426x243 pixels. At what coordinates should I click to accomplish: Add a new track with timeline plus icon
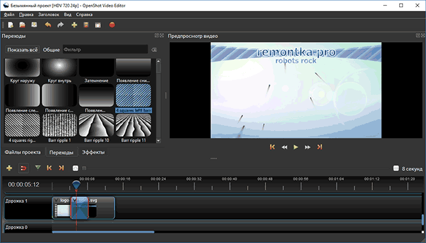[x=9, y=168]
